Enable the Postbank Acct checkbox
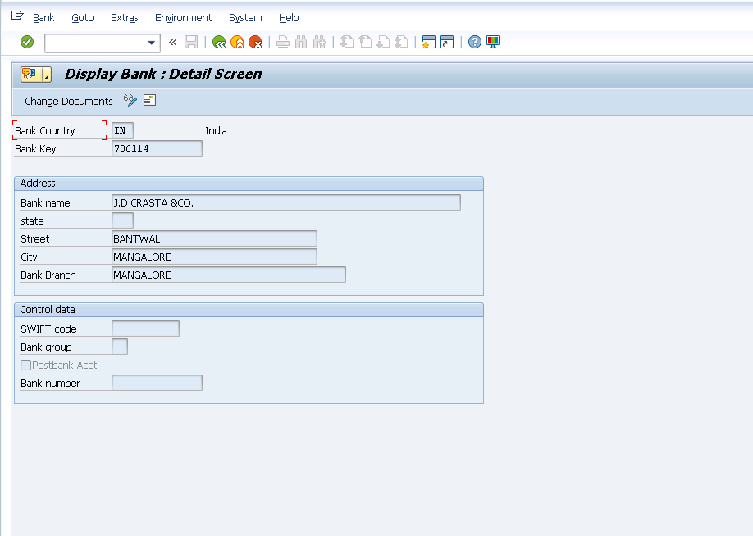Screen dimensions: 753x536 (x=25, y=365)
